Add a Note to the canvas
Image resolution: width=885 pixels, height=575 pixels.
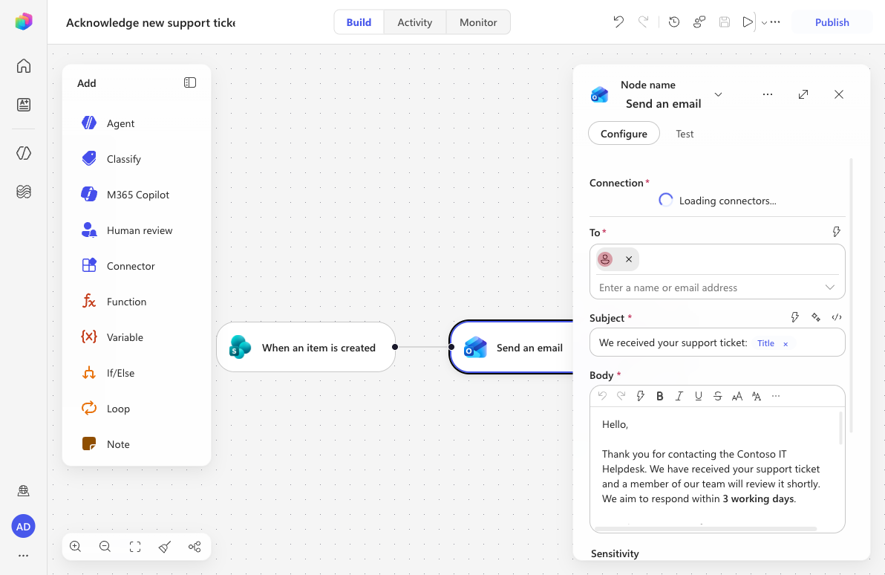(x=137, y=444)
